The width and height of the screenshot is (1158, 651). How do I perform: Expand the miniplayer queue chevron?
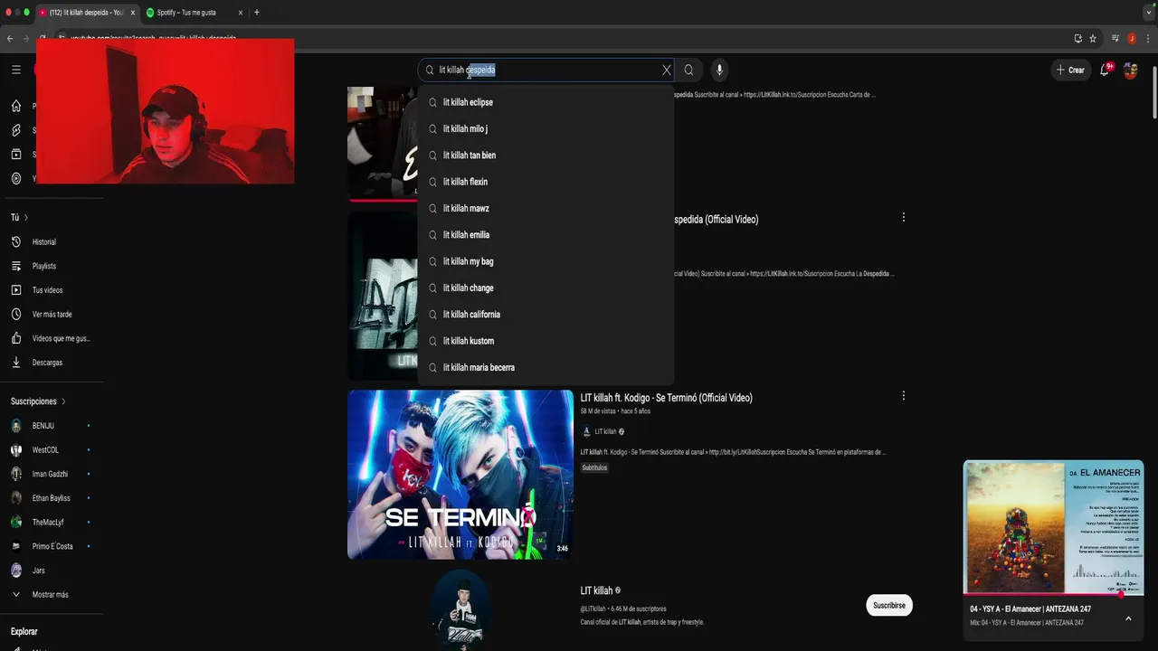tap(1128, 618)
